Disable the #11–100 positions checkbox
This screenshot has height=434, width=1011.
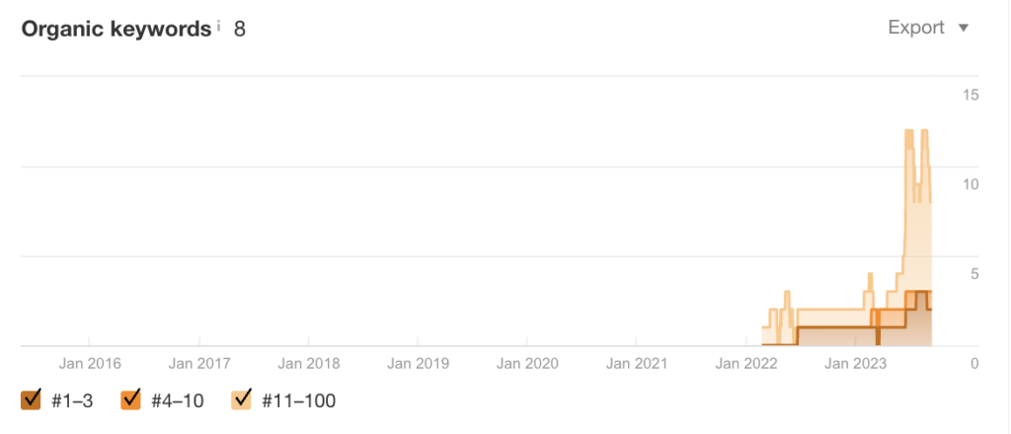(x=242, y=399)
